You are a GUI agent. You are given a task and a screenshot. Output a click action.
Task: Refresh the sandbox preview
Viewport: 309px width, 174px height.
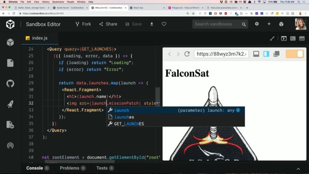187,54
